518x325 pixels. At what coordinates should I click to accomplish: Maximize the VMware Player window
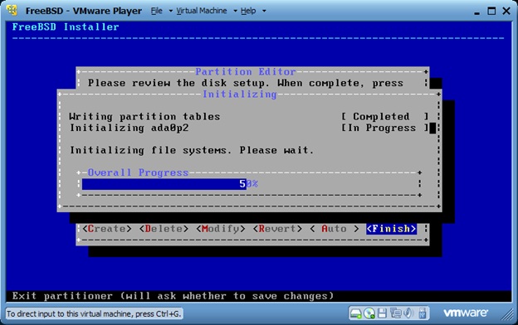(x=491, y=12)
